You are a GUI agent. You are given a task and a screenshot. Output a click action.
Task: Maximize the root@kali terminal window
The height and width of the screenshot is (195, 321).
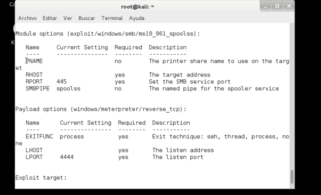click(x=277, y=6)
